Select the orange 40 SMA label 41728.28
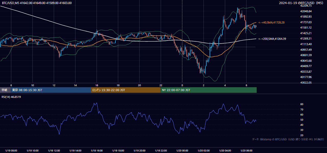The image size is (327, 153). coord(271,22)
